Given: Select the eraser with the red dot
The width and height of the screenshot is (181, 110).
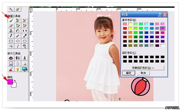Looking at the screenshot, I should pyautogui.click(x=25, y=26).
